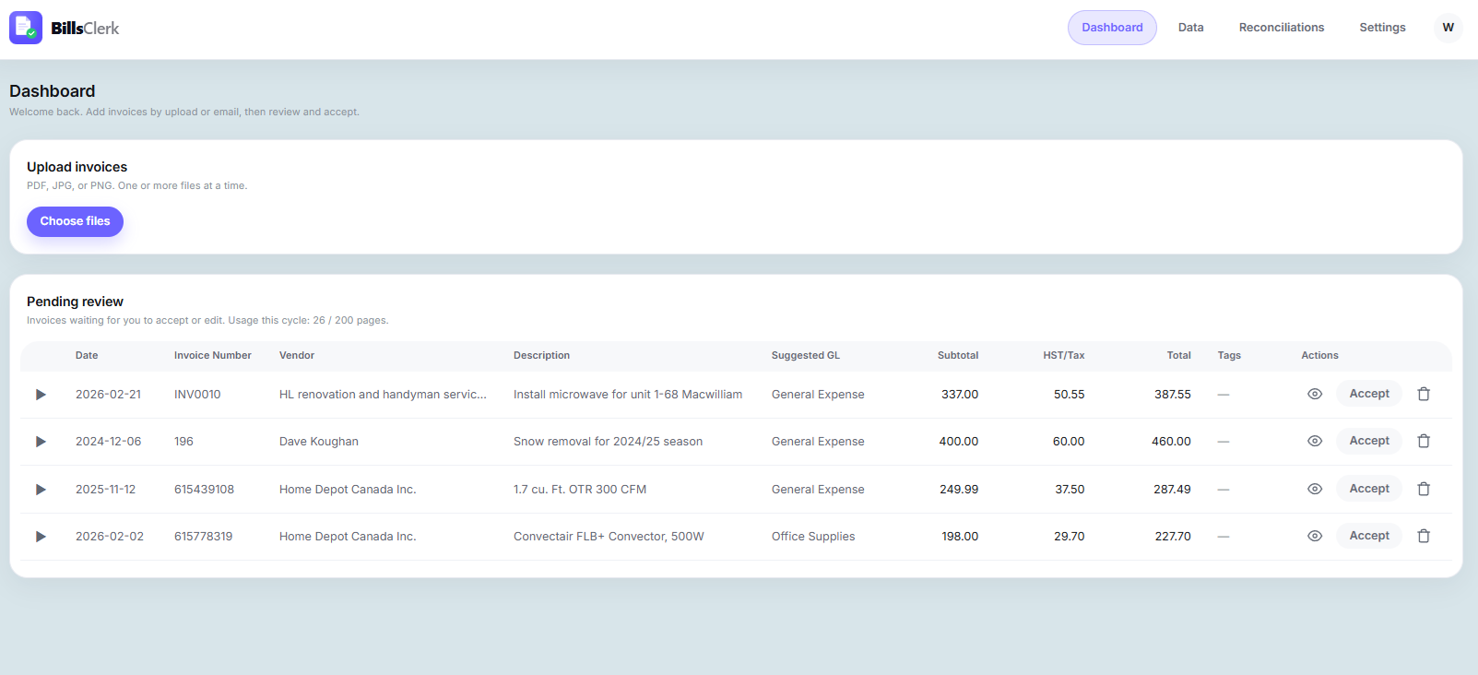Open the Reconciliations tab
Image resolution: width=1478 pixels, height=675 pixels.
(x=1281, y=28)
